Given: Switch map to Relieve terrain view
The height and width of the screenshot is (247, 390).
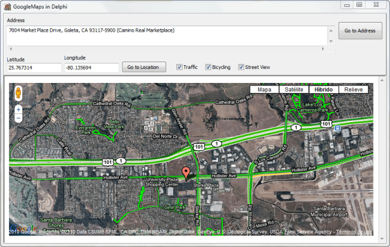Looking at the screenshot, I should point(353,90).
